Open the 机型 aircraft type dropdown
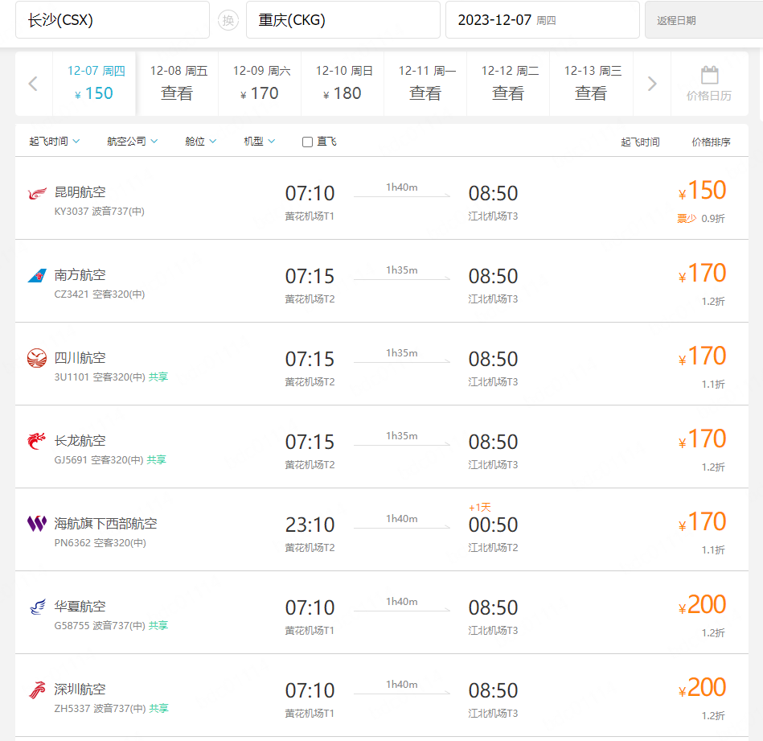The height and width of the screenshot is (741, 763). click(260, 141)
